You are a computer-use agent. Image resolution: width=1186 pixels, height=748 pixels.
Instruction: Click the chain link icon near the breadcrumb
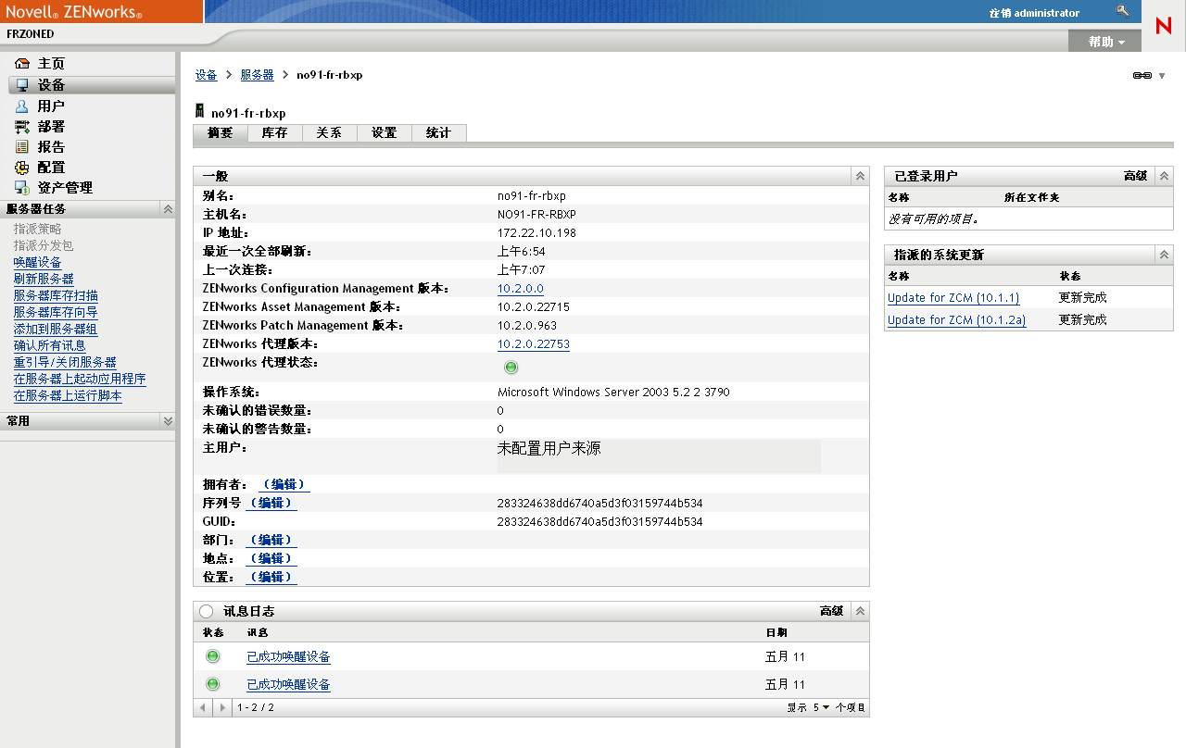click(x=1142, y=76)
